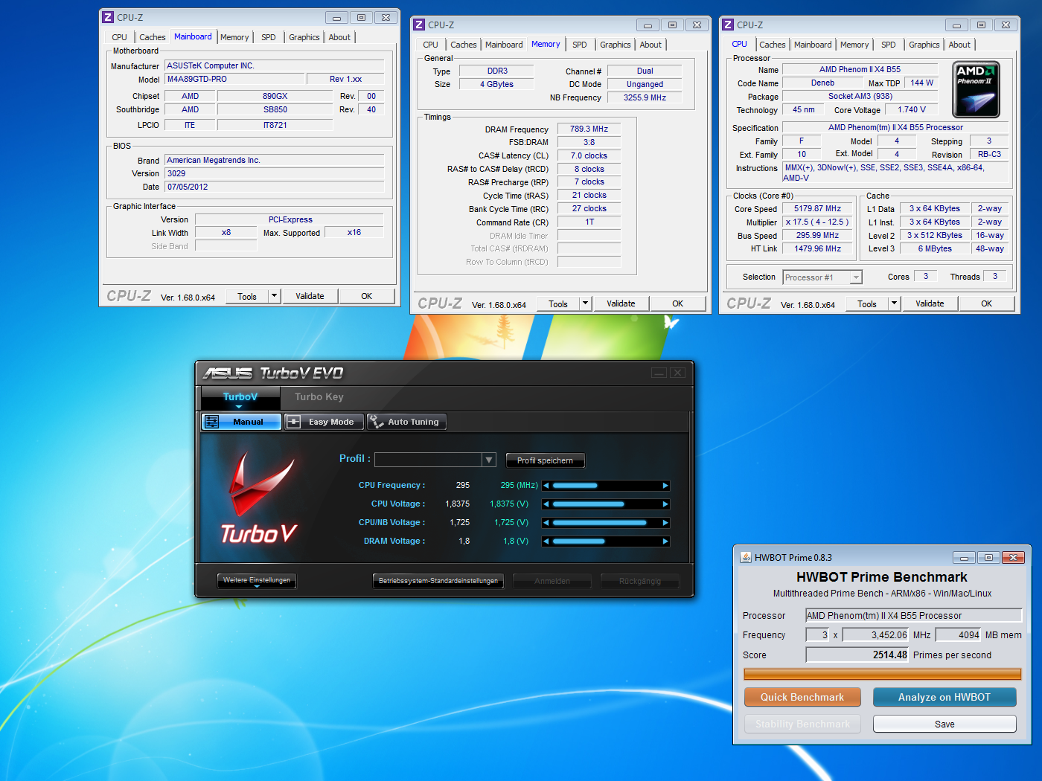This screenshot has height=781, width=1042.
Task: Select Turbo Key tab in TurboV EVO
Action: click(319, 397)
